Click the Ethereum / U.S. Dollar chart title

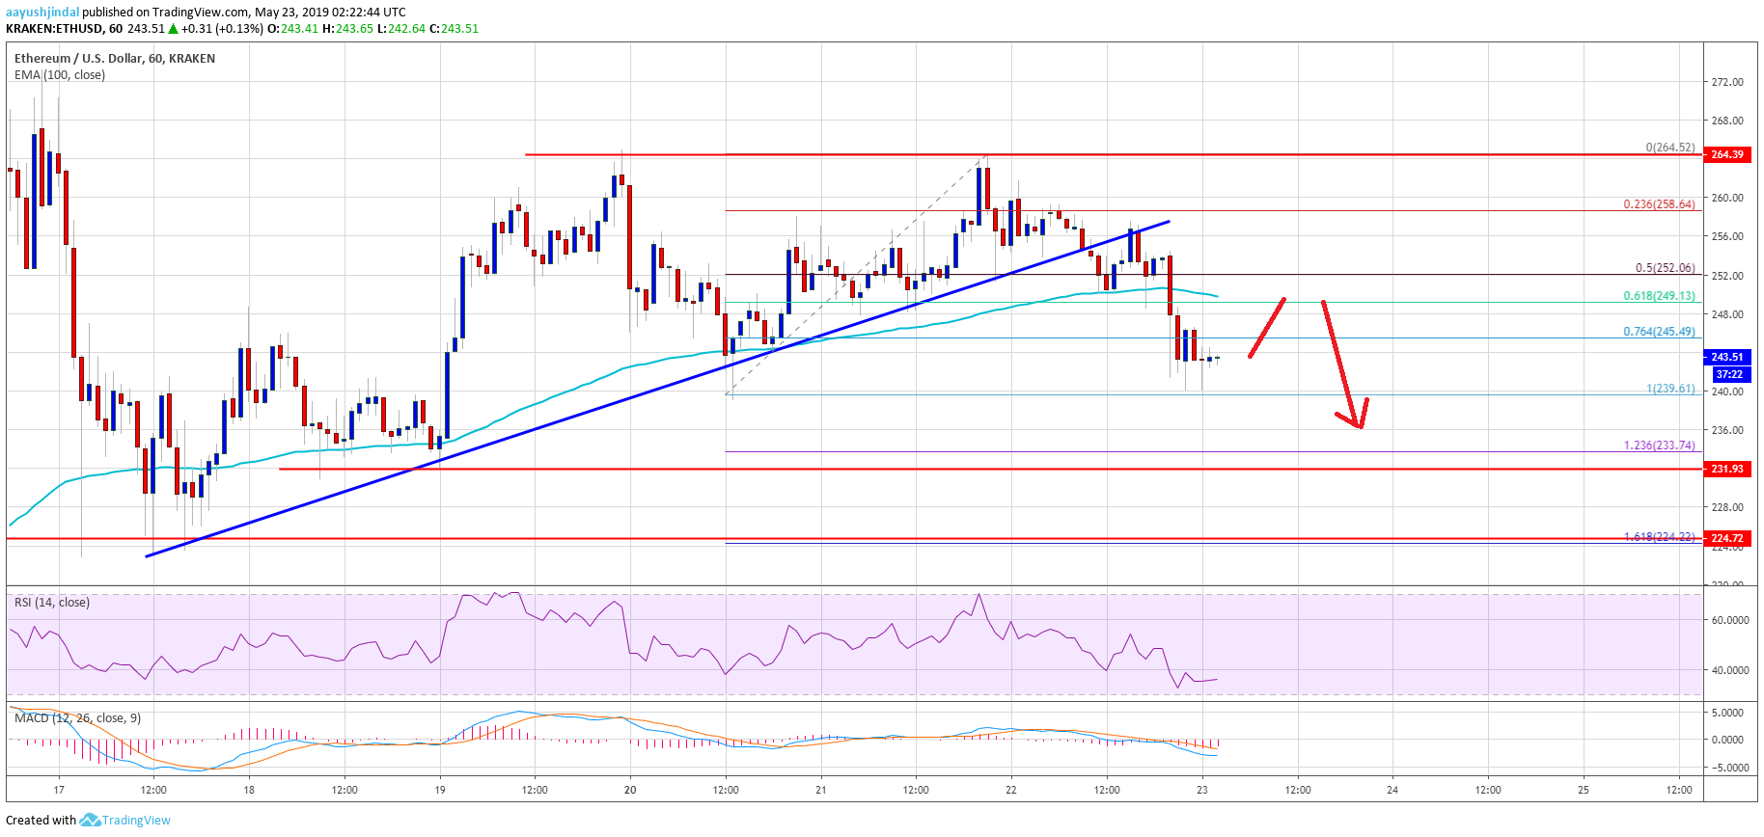(x=114, y=58)
